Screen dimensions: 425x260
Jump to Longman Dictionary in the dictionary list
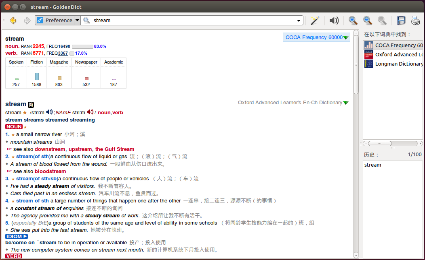[393, 64]
